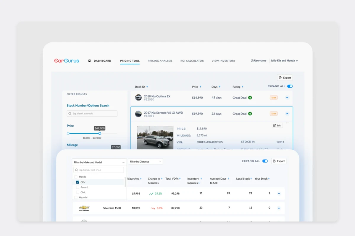355x236 pixels.
Task: Click the Edit button in Sorento details
Action: click(277, 125)
